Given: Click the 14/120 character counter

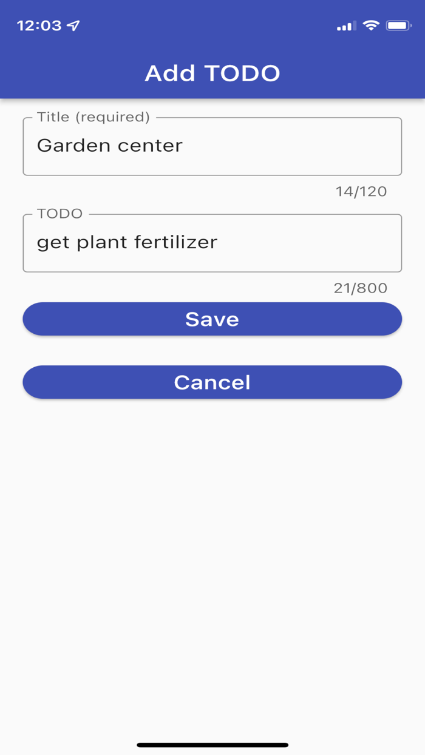Looking at the screenshot, I should point(362,191).
